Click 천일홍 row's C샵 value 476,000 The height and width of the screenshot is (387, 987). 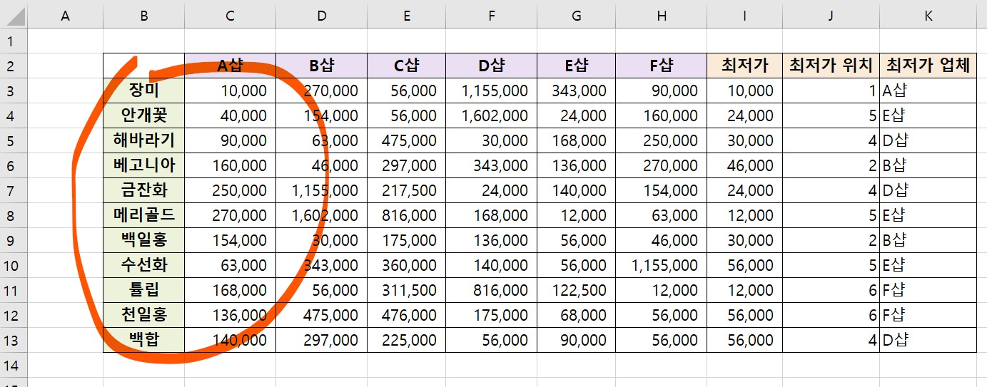coord(406,315)
